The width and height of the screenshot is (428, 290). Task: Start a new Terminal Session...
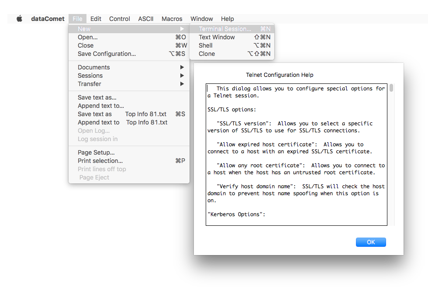tap(232, 29)
